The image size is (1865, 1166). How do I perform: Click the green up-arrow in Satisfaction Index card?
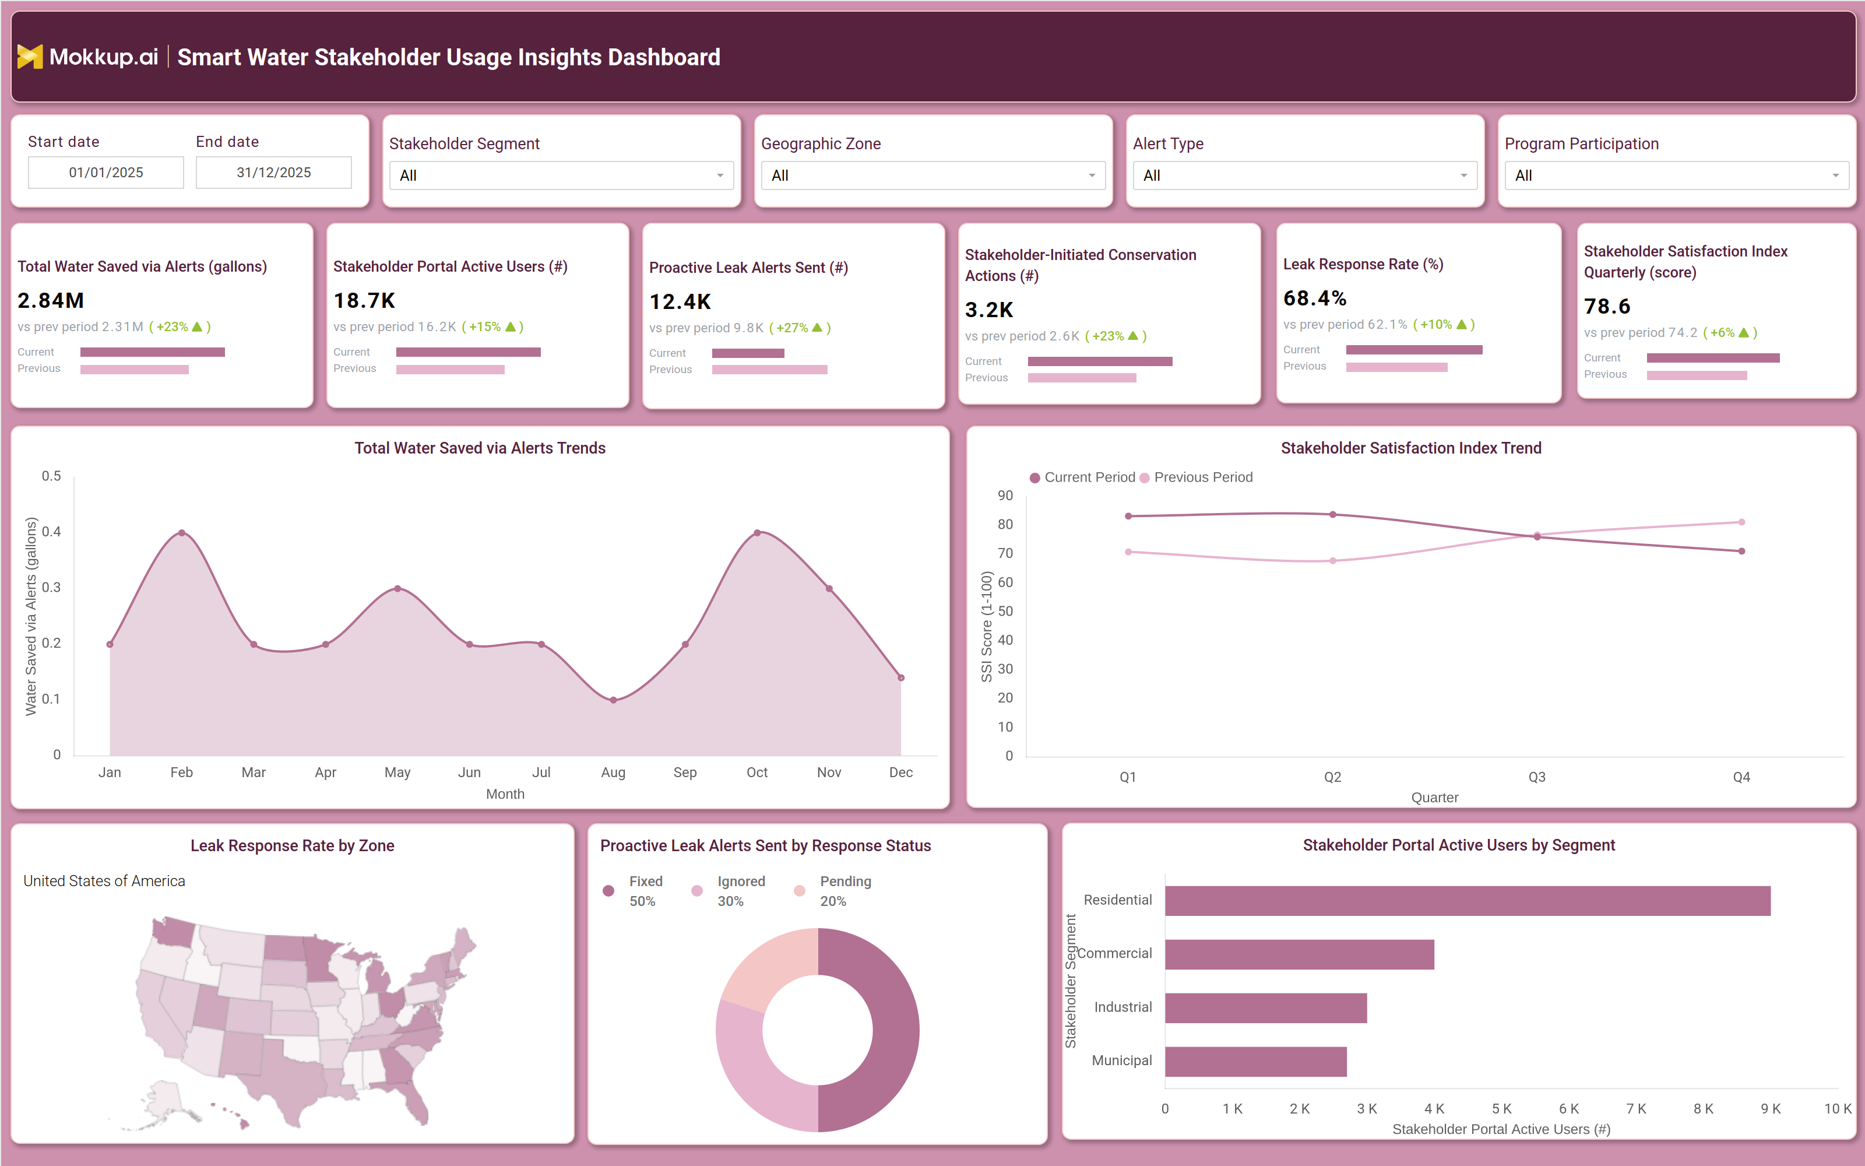pyautogui.click(x=1743, y=332)
